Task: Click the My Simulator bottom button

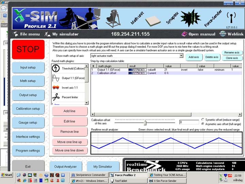Action: [103, 167]
